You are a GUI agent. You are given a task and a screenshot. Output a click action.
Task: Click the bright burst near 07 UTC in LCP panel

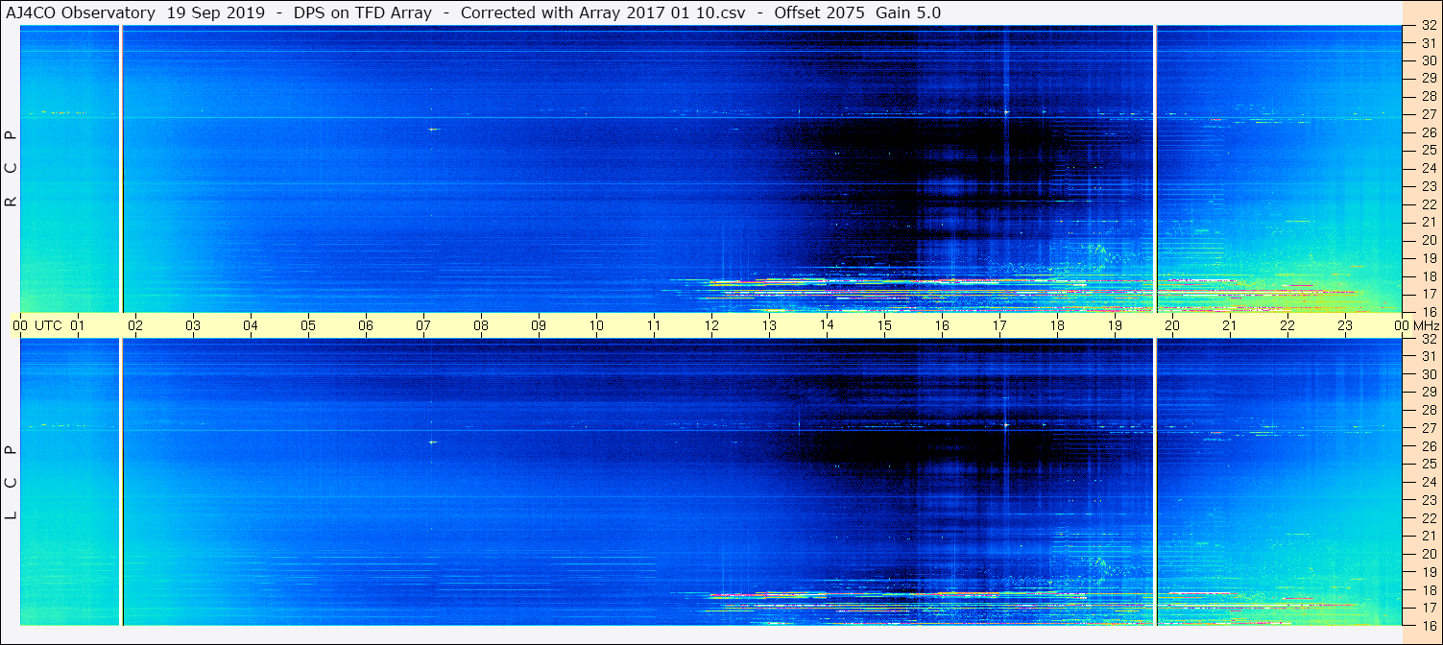click(x=433, y=442)
